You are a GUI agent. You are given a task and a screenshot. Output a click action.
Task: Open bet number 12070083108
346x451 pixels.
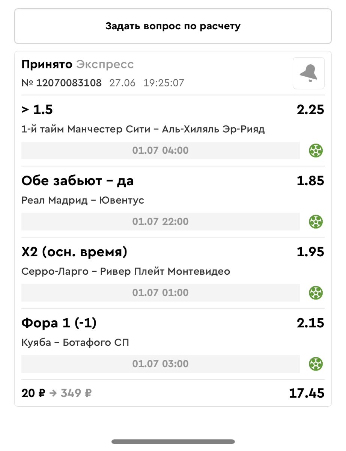coord(69,83)
